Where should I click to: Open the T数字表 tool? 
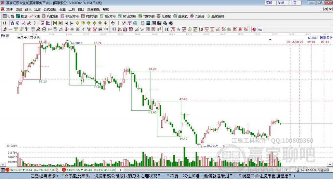click(x=147, y=16)
